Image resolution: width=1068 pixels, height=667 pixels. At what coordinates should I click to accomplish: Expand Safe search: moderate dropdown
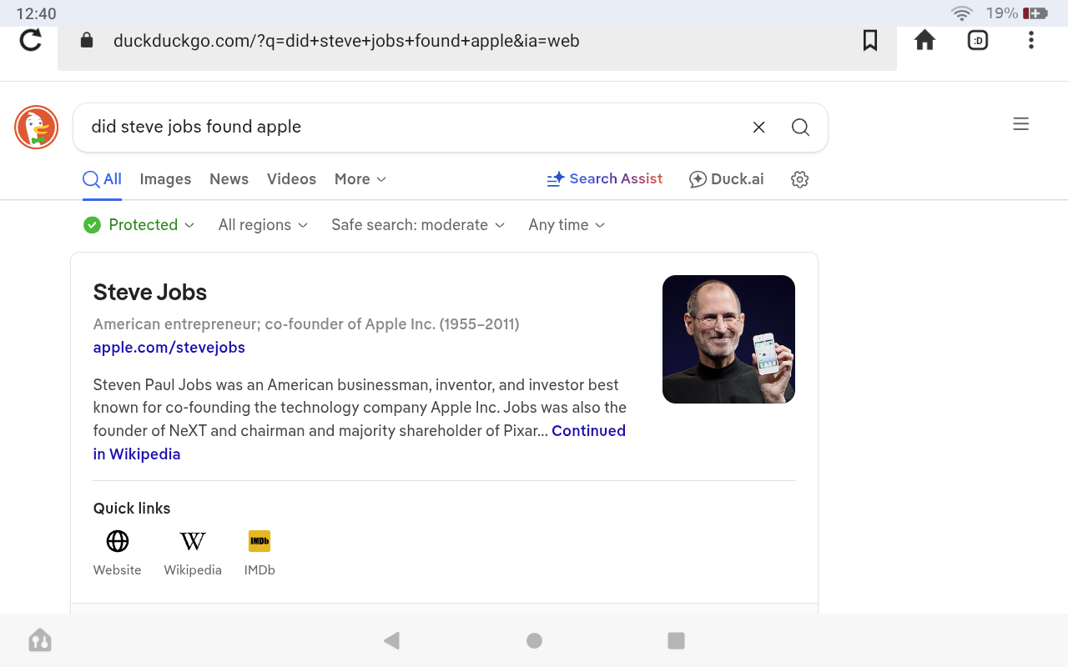(x=418, y=225)
